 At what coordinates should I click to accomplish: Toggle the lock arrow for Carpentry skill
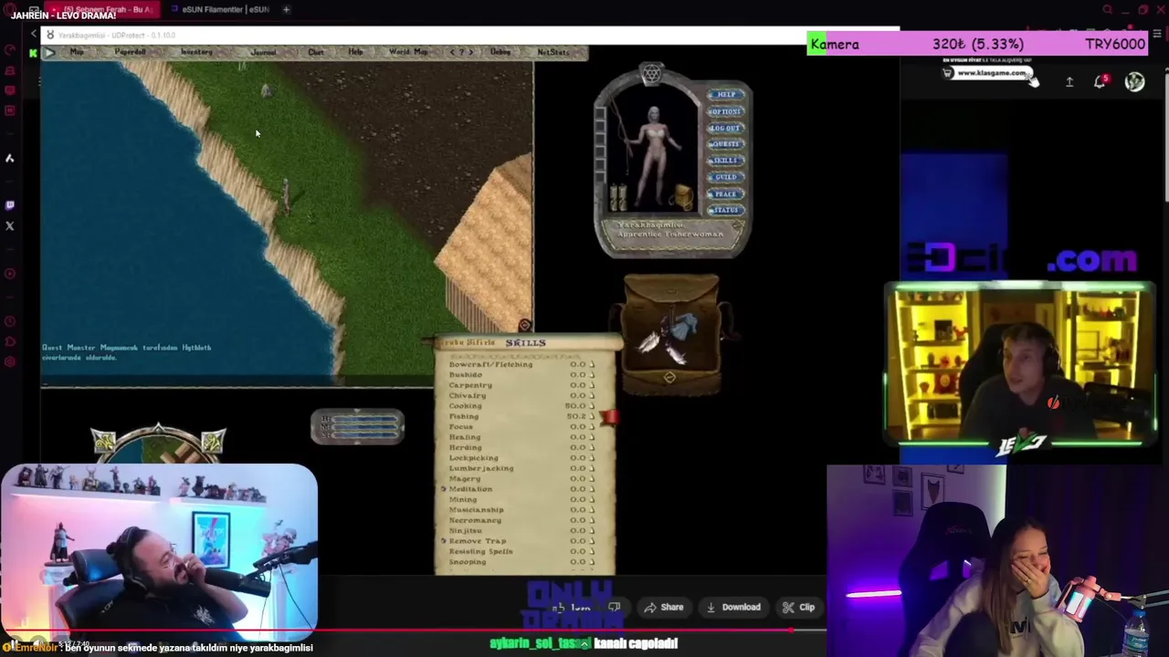[x=592, y=385]
